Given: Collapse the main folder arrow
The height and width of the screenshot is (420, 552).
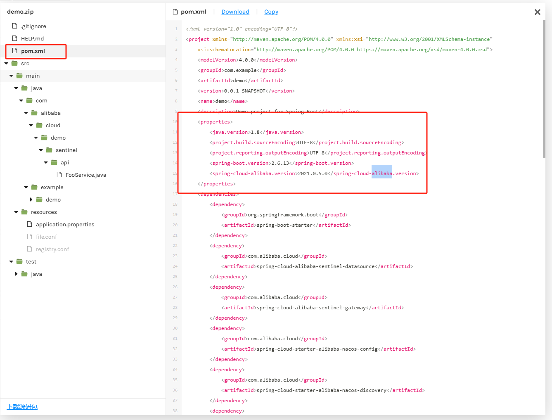Looking at the screenshot, I should (x=11, y=76).
